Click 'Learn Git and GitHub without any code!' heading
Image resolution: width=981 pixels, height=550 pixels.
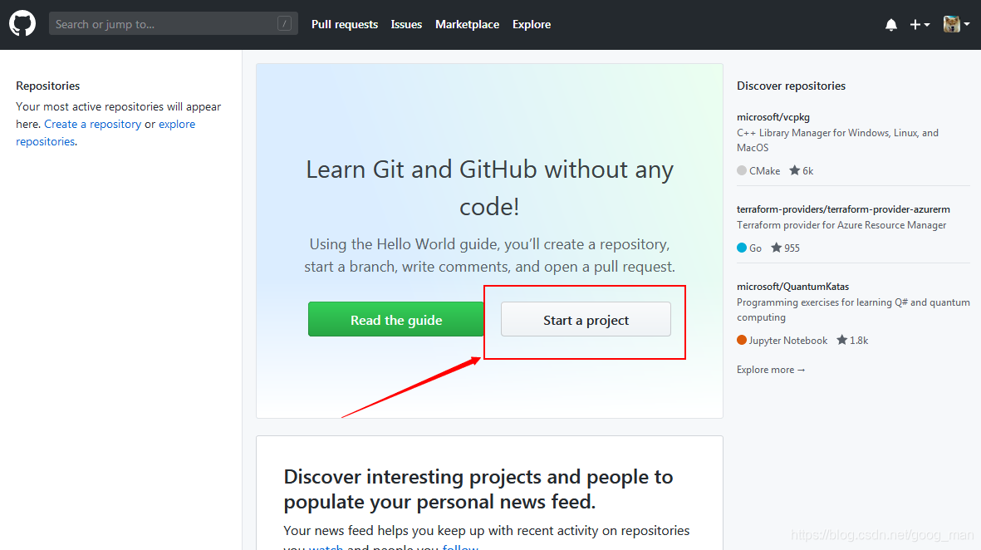coord(489,188)
